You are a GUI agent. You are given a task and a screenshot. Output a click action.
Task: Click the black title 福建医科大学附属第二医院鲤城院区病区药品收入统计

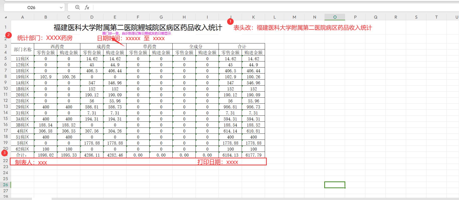[138, 28]
